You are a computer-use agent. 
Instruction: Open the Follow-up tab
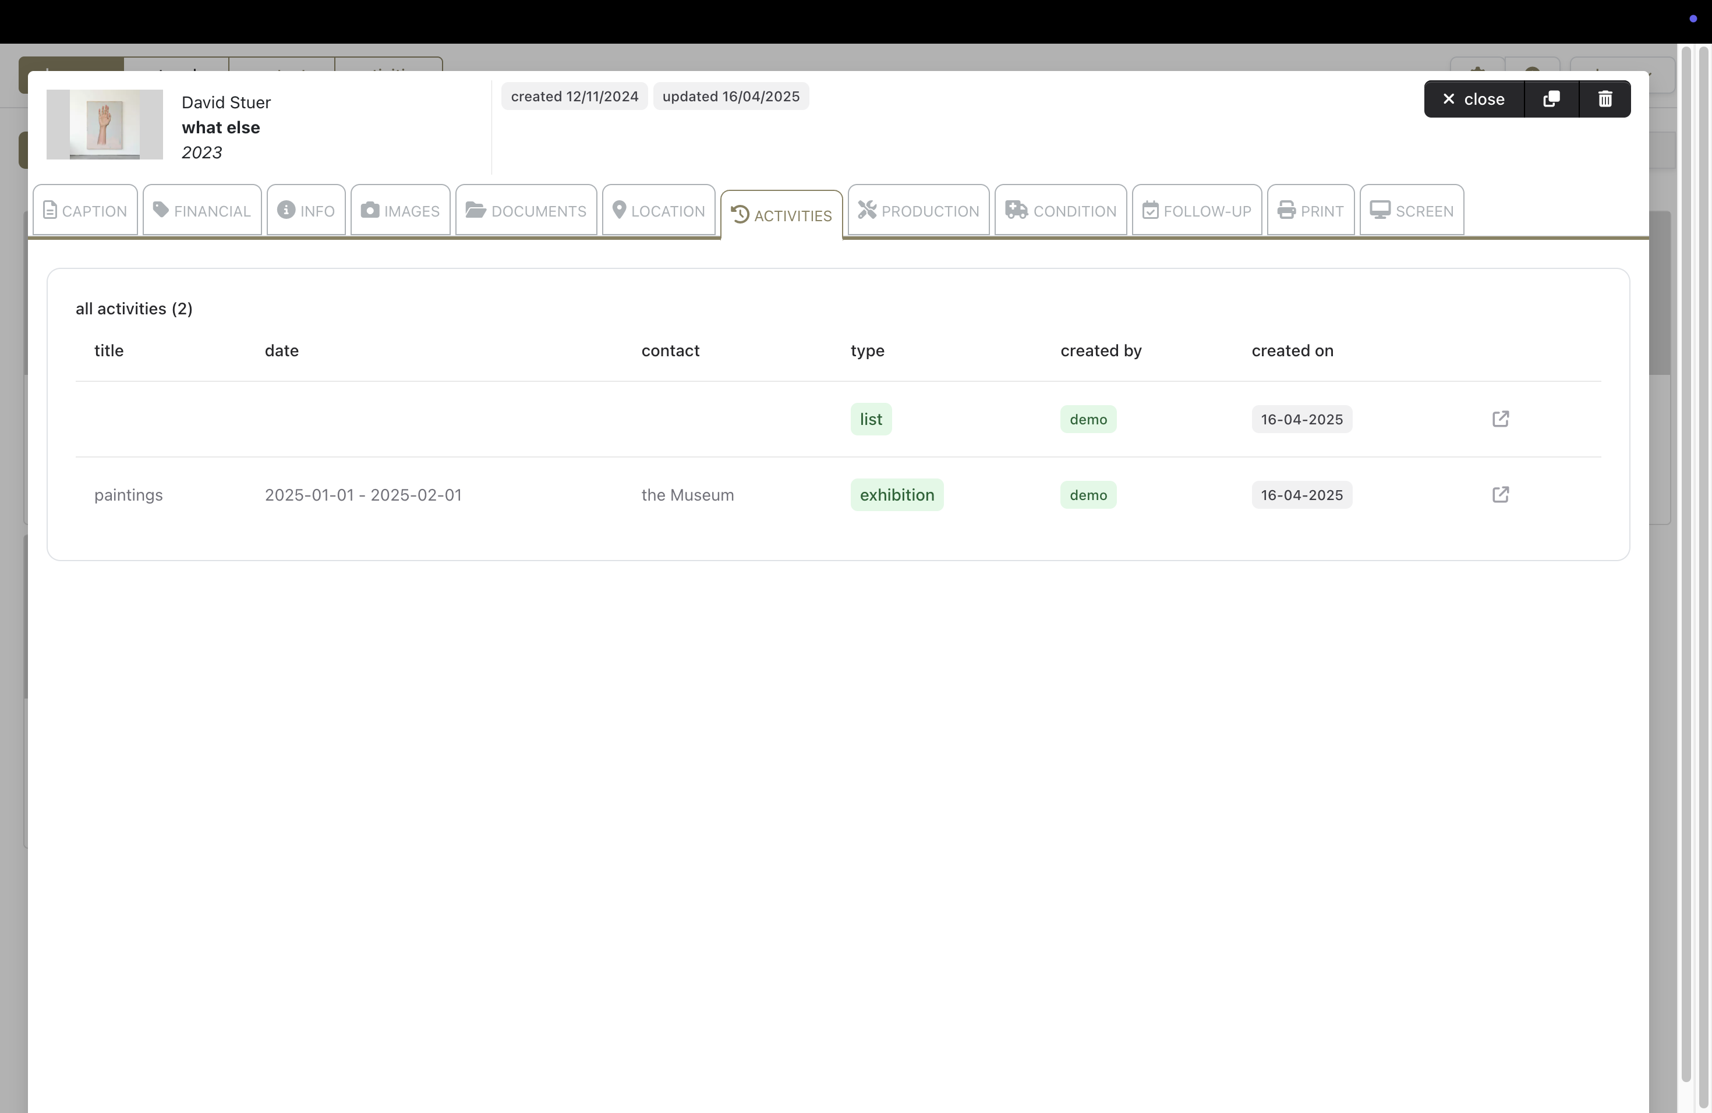1197,210
